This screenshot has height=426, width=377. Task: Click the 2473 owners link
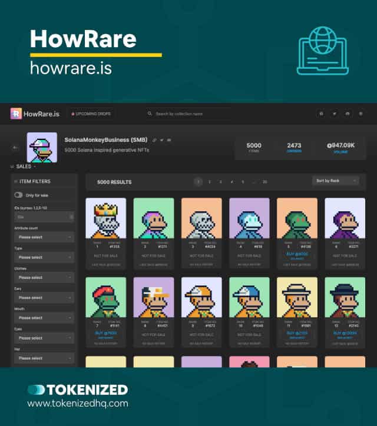[295, 148]
